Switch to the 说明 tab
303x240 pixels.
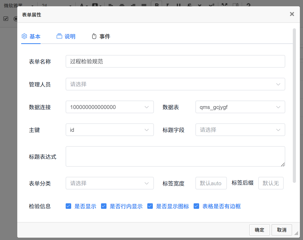66,36
